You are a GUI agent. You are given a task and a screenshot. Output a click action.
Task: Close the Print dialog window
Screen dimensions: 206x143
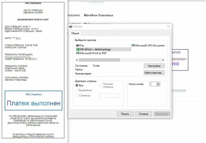(168, 27)
